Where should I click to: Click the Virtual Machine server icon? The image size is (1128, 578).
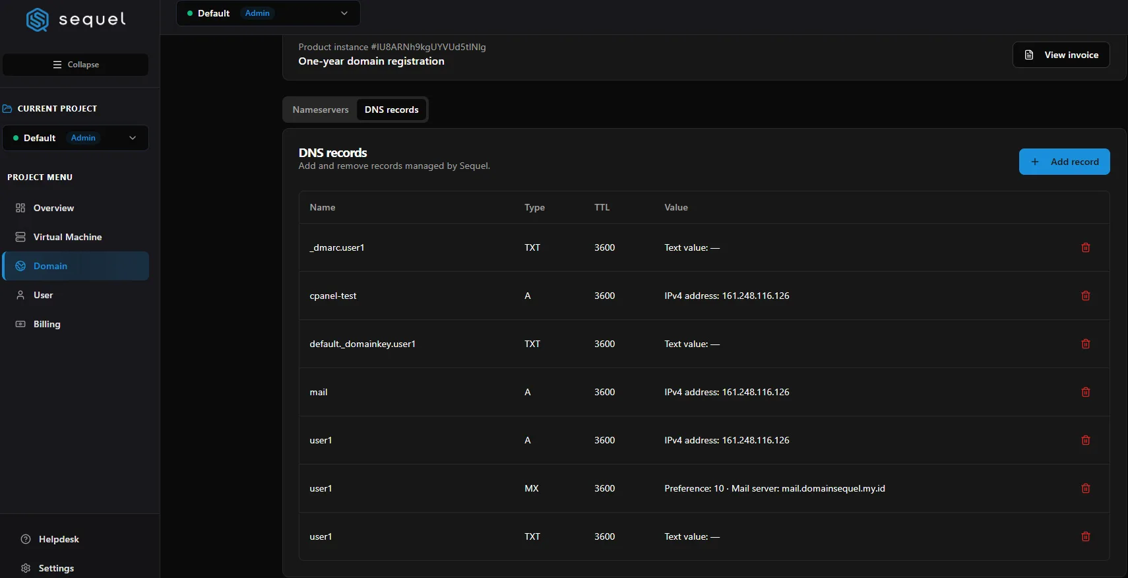point(20,237)
